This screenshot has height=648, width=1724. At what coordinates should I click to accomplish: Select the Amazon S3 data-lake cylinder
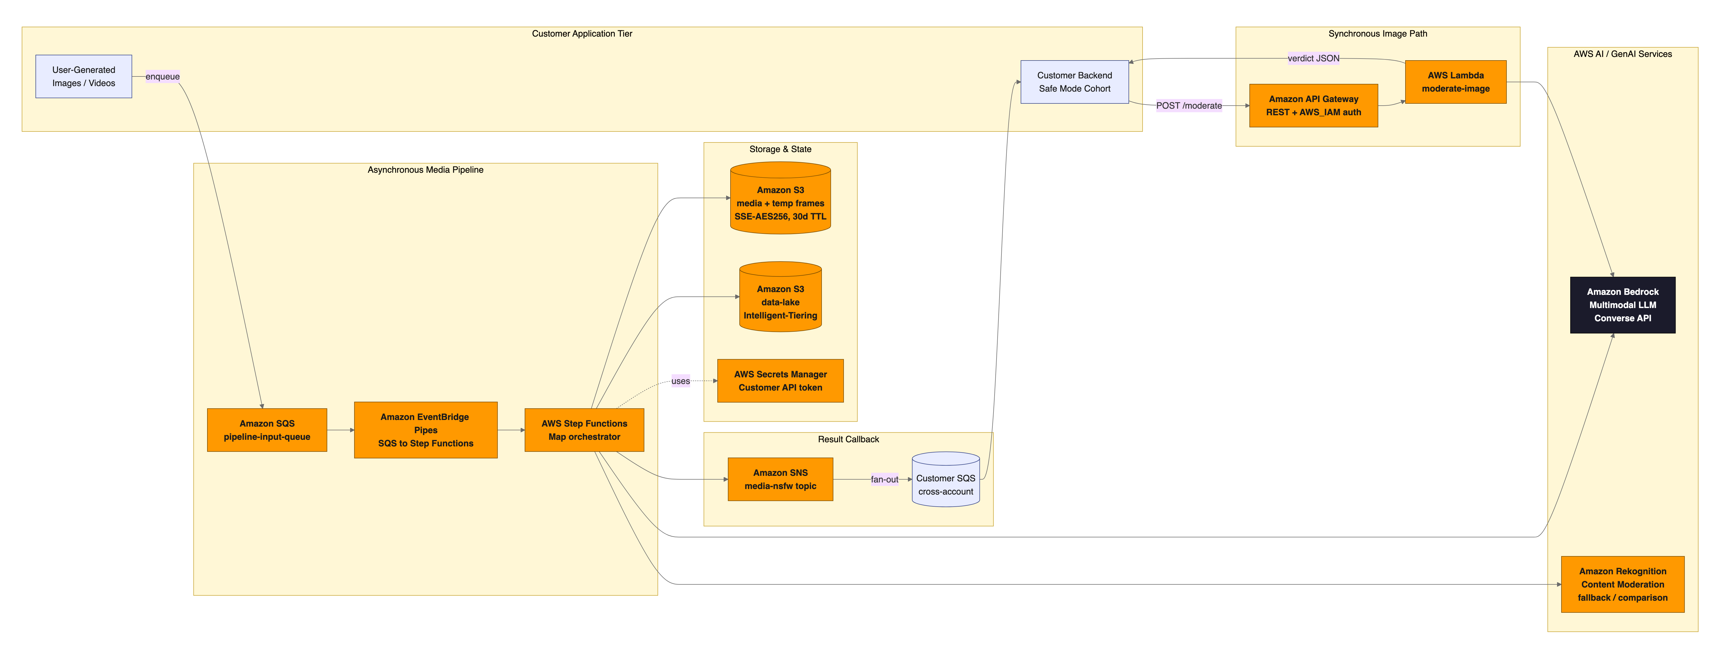coord(780,296)
